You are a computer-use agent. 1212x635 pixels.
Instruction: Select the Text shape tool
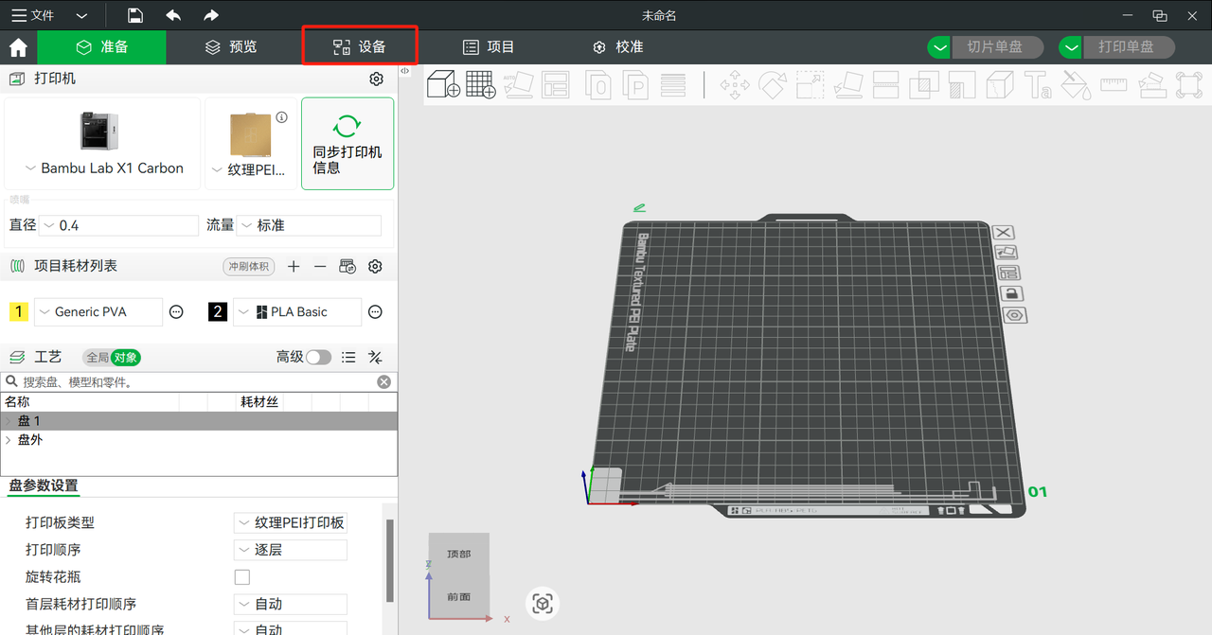[1038, 85]
